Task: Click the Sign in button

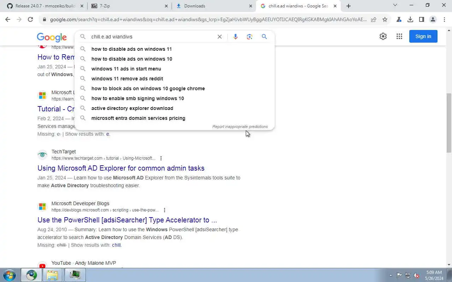Action: pyautogui.click(x=423, y=36)
